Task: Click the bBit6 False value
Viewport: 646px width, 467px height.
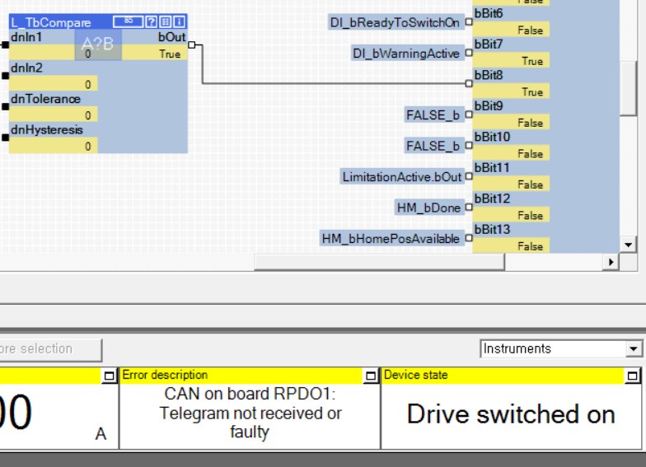Action: pos(511,30)
